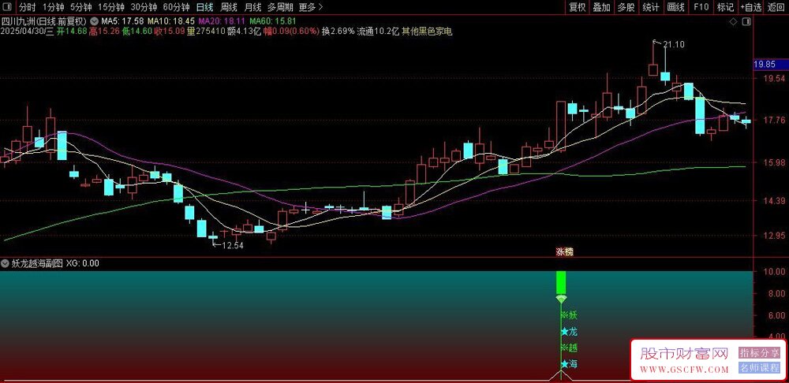Click the MA20: 18.11 indicator label
789x383 pixels.
222,21
